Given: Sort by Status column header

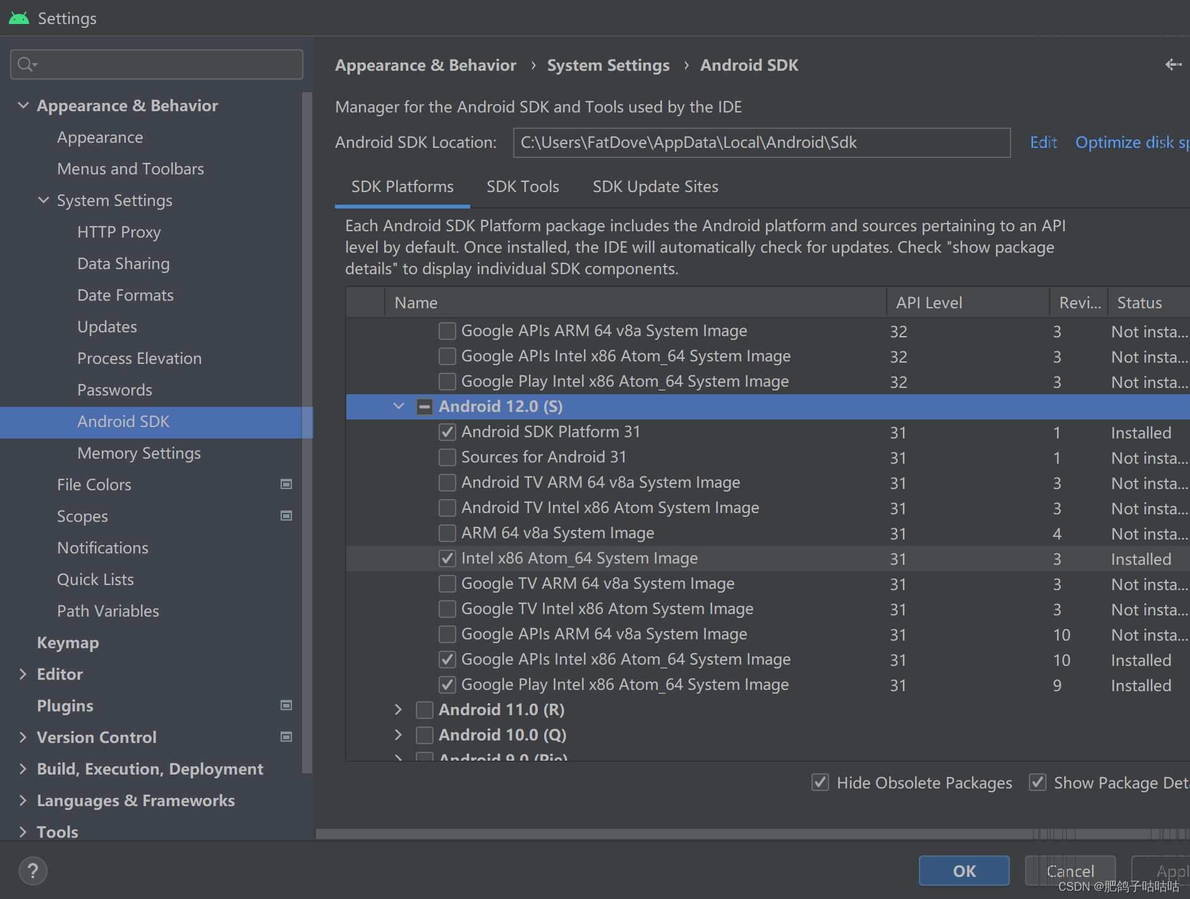Looking at the screenshot, I should (x=1149, y=303).
